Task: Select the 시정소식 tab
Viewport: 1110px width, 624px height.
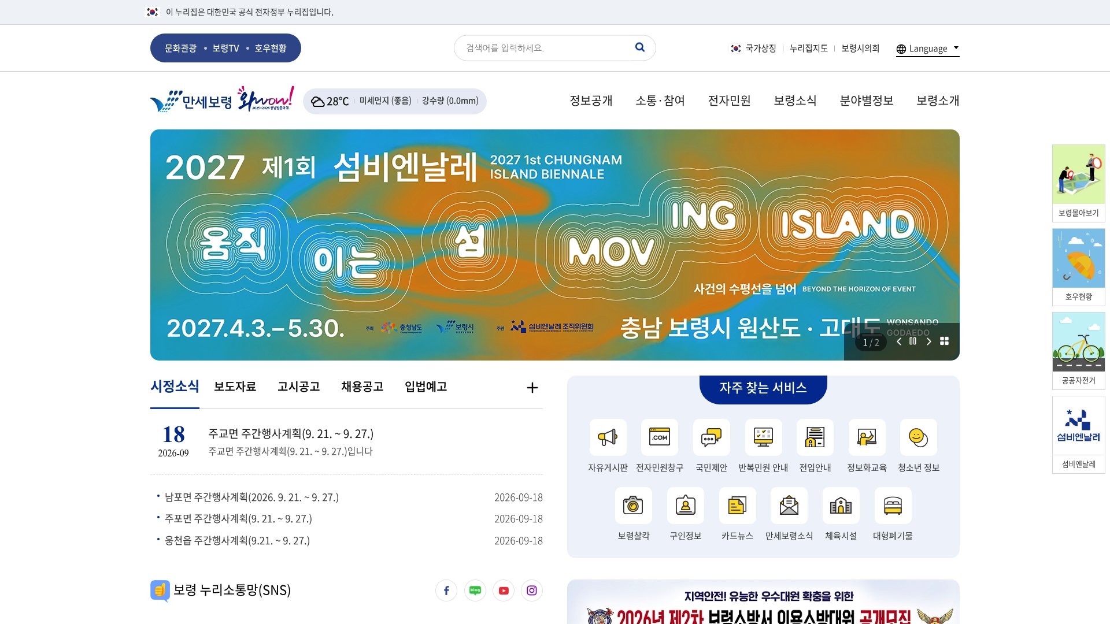Action: coord(175,387)
